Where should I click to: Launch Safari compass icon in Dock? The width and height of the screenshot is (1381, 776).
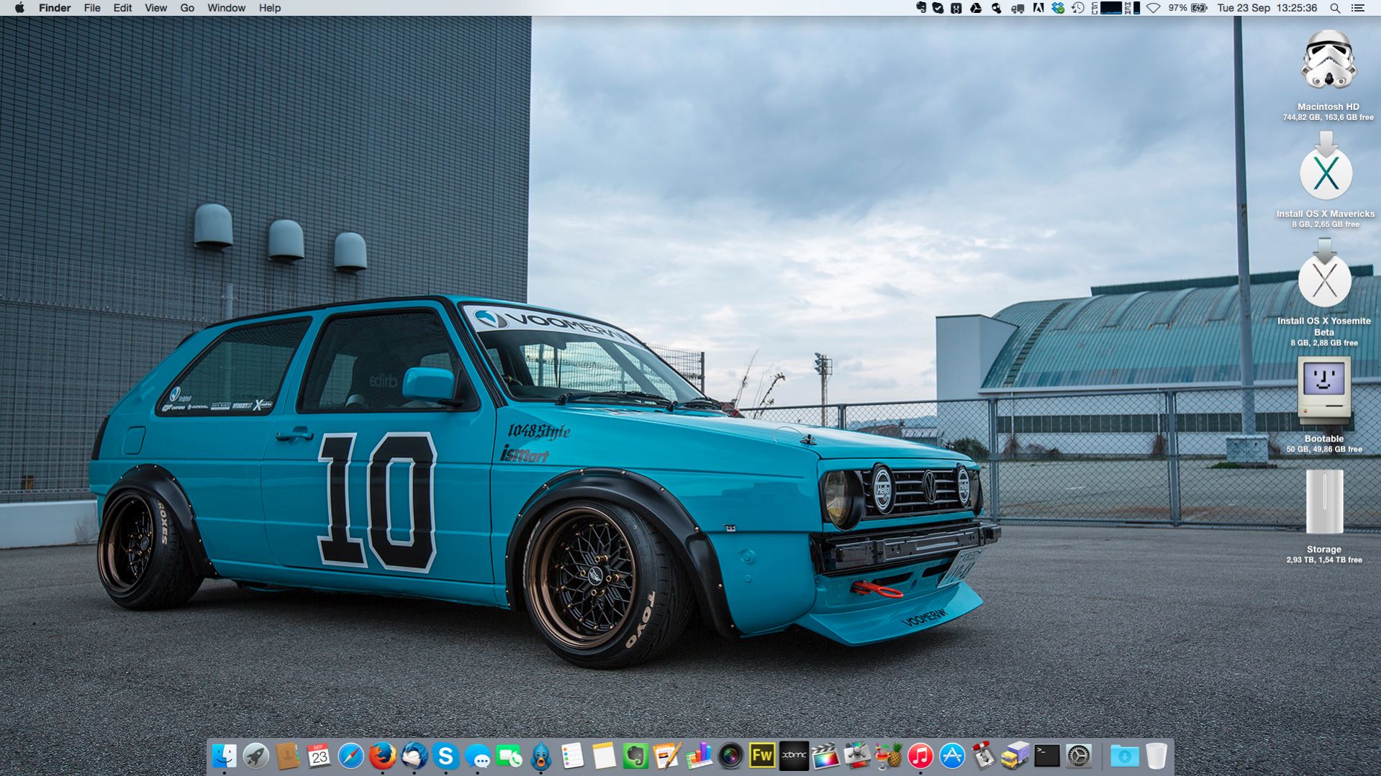(x=350, y=756)
